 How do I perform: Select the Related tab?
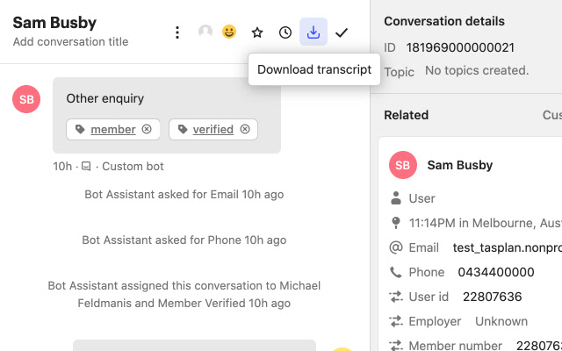pos(406,115)
